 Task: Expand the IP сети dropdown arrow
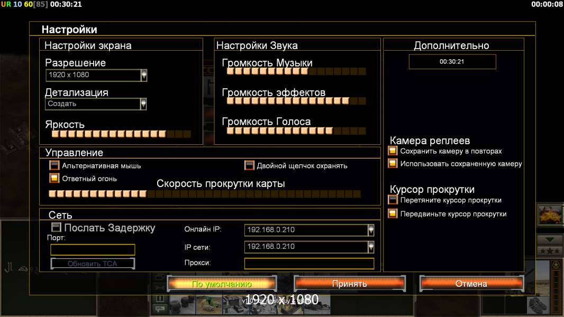click(x=371, y=247)
